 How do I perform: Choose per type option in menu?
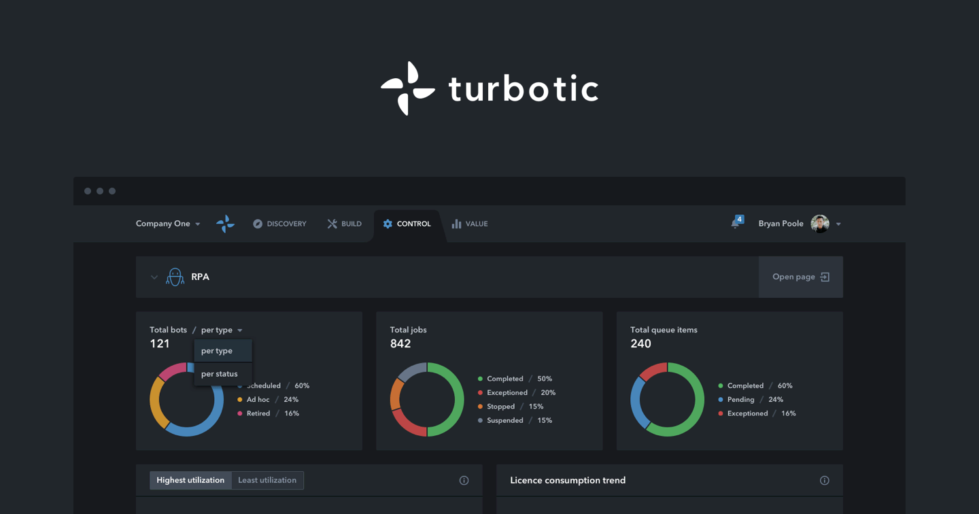tap(223, 351)
